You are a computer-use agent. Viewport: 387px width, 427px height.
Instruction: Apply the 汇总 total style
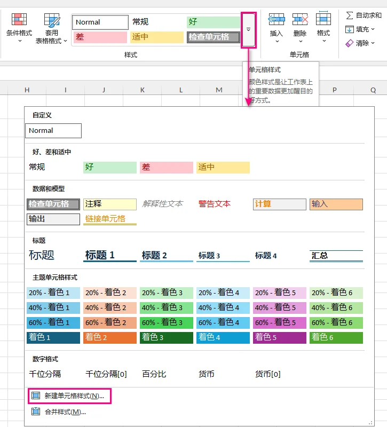(336, 256)
